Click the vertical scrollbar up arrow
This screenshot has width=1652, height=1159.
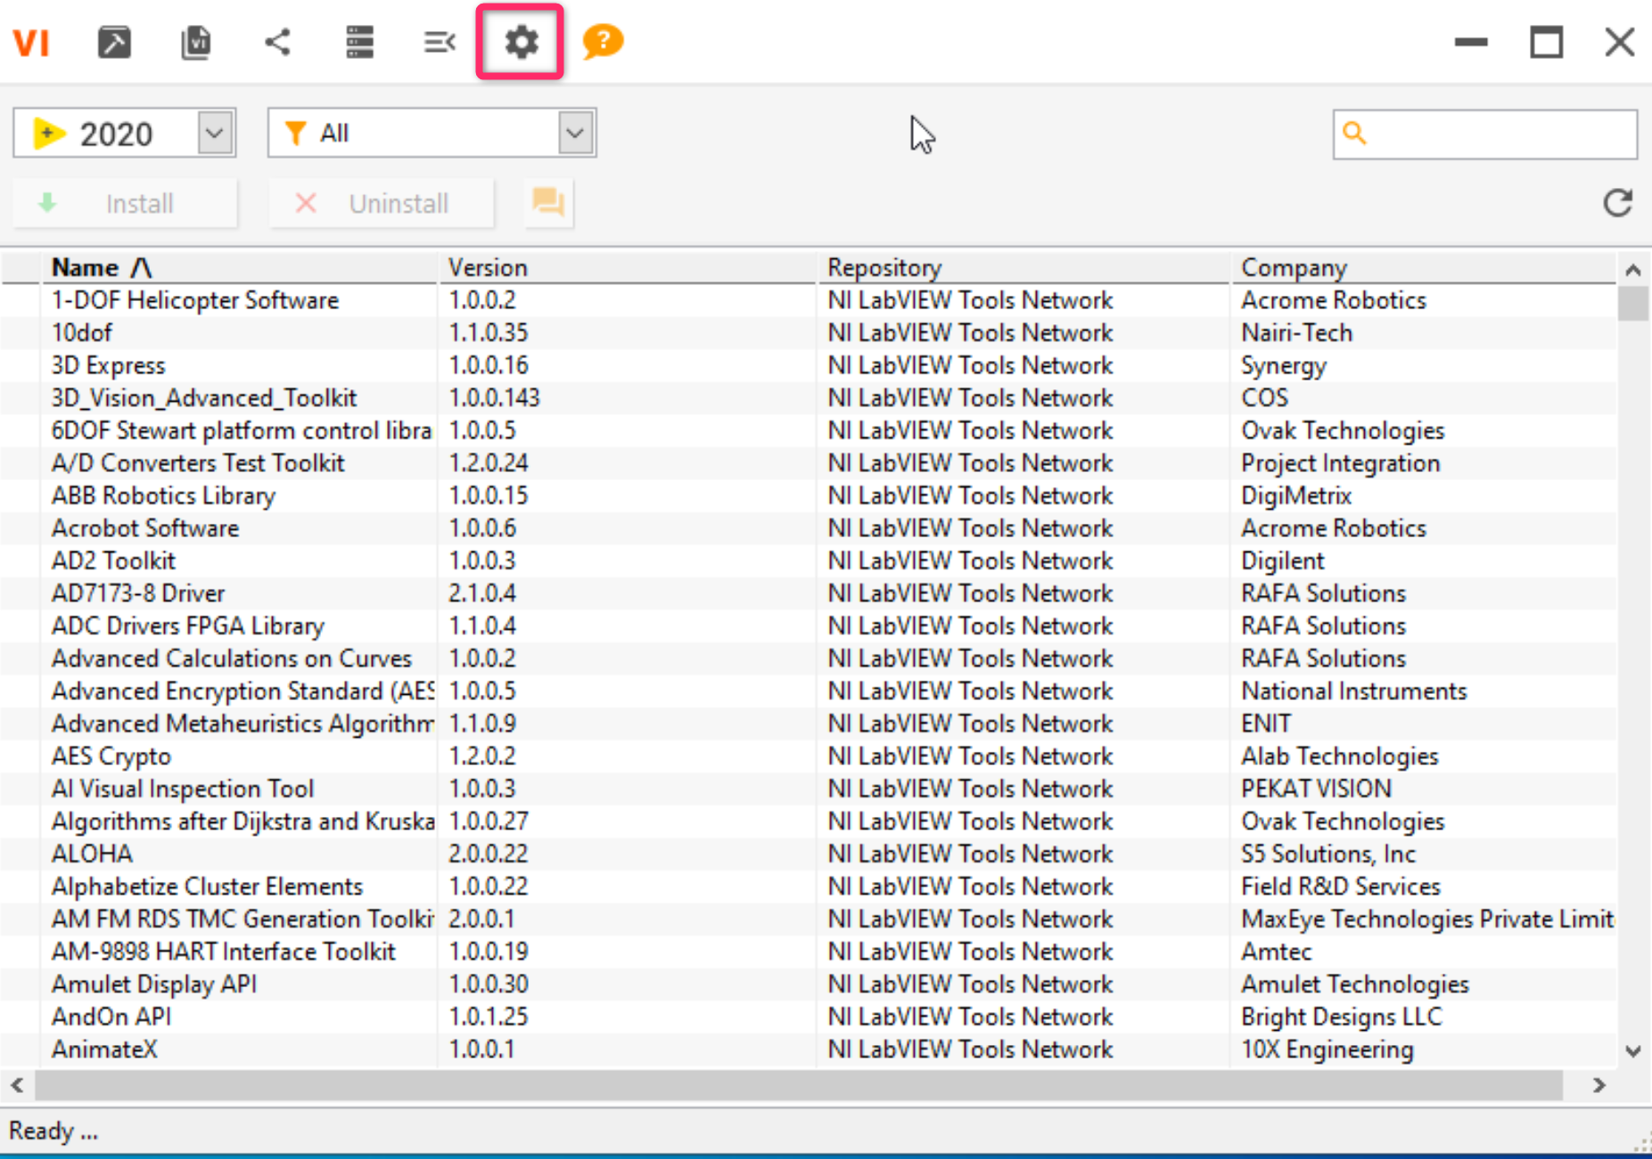point(1633,269)
